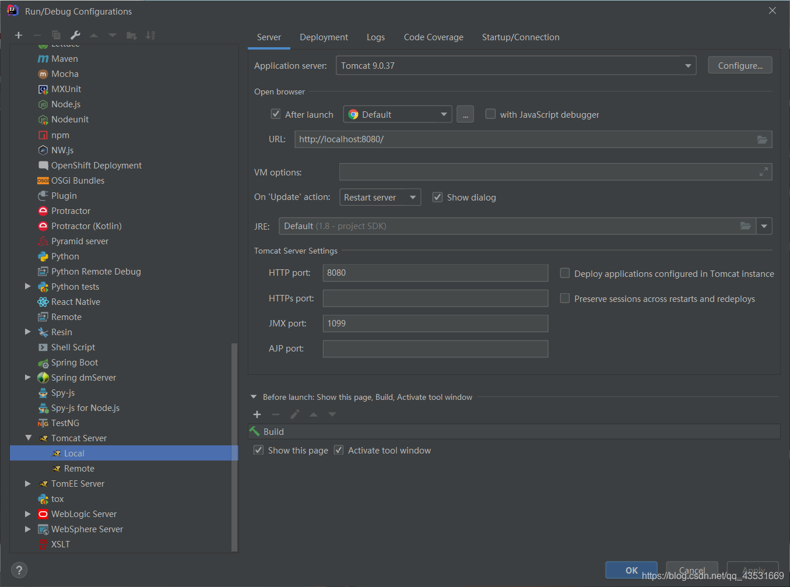Enable with JavaScript debugger checkbox
The image size is (790, 587).
491,114
